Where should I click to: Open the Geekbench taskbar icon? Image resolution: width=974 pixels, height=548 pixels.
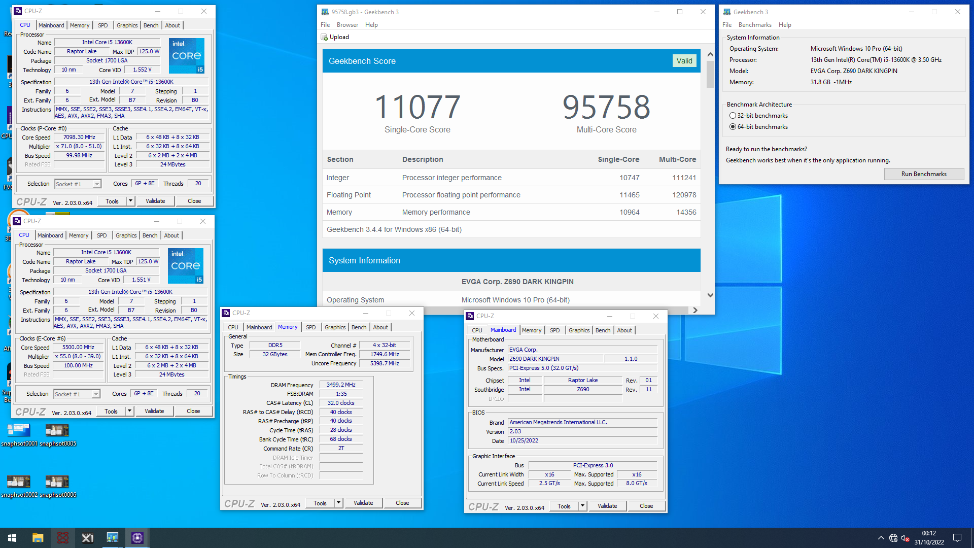(x=112, y=538)
